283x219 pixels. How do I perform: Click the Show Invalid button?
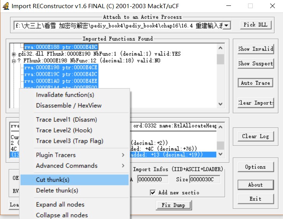pyautogui.click(x=255, y=49)
